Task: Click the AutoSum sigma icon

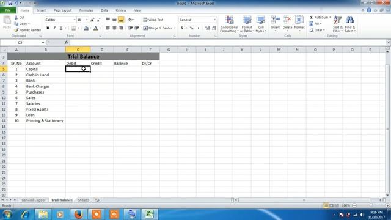Action: click(x=311, y=18)
